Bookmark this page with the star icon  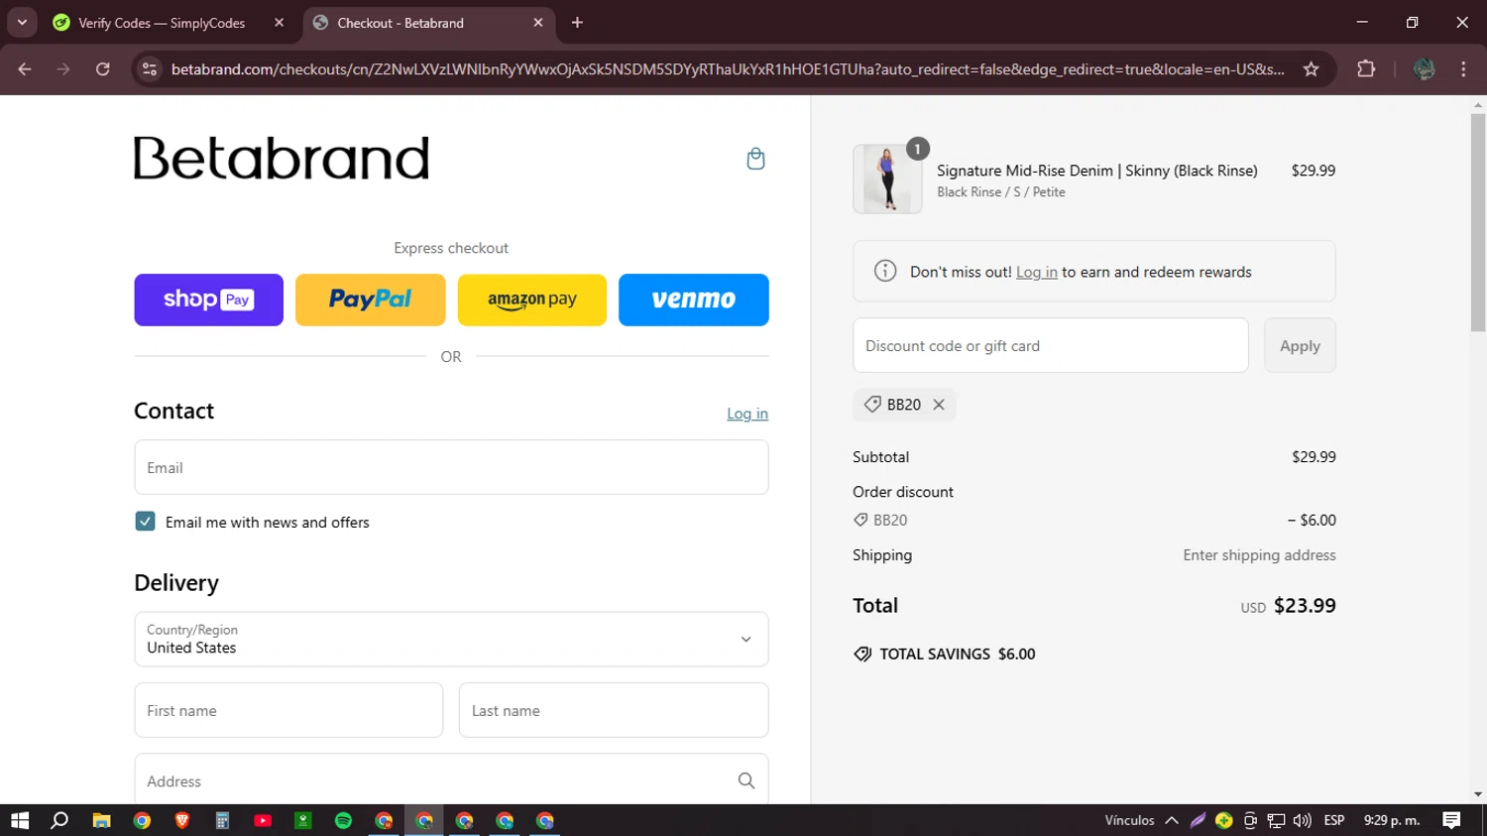click(x=1312, y=69)
